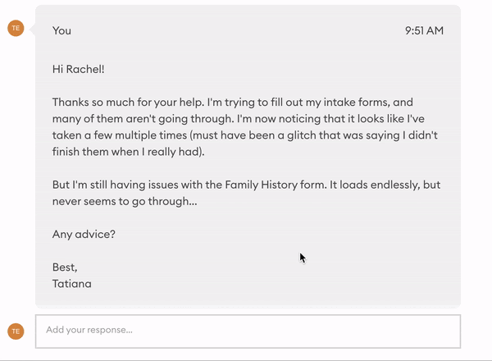Click the 'Tatiana' signature
The width and height of the screenshot is (492, 361).
[72, 284]
